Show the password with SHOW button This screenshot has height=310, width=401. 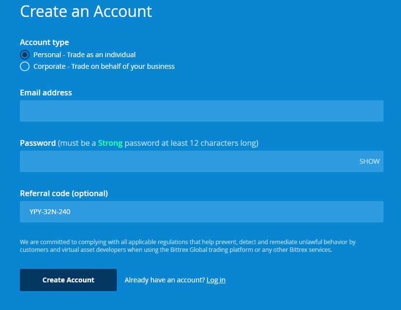click(x=369, y=161)
